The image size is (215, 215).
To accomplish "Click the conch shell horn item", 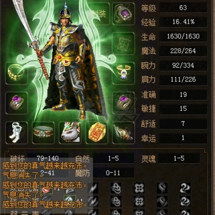I will coord(123,133).
